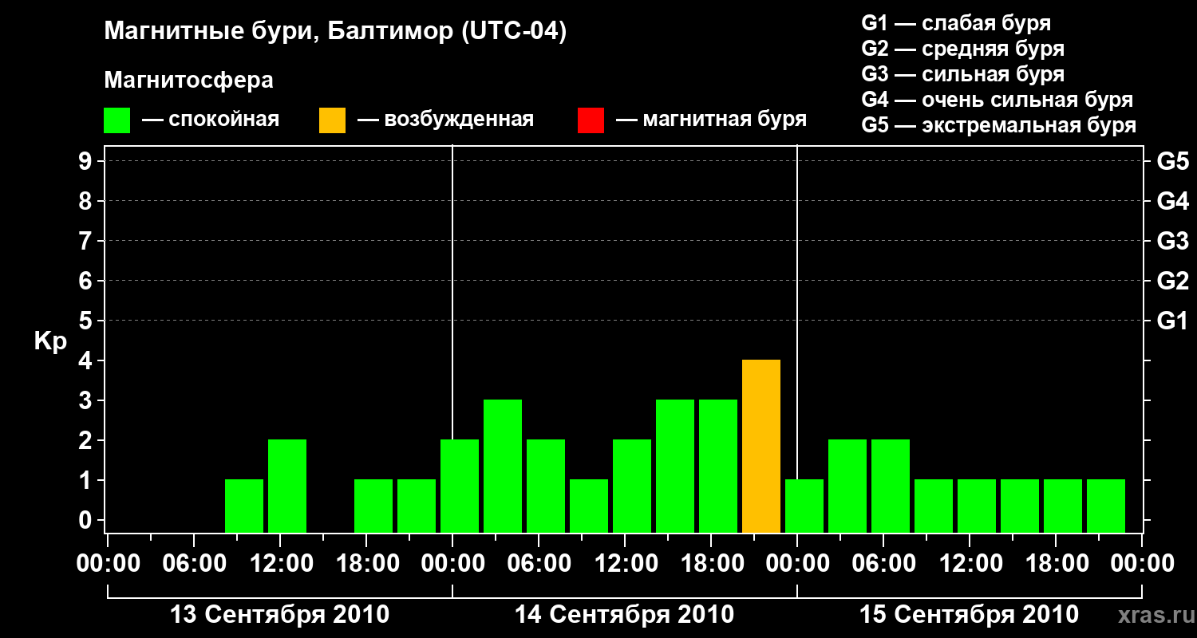Click the title 'Магнитные бури, Балтимор (UTC-04)'
Viewport: 1197px width, 638px height.
[335, 32]
